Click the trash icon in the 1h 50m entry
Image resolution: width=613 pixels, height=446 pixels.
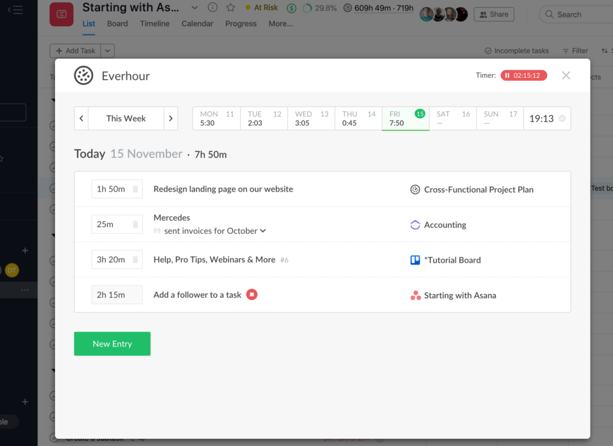(x=135, y=189)
